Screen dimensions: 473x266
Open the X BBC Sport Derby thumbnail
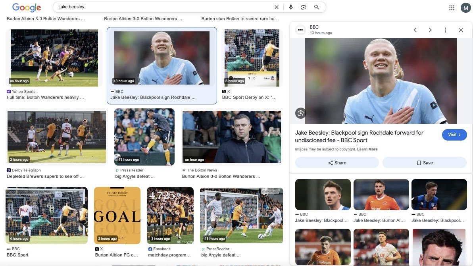pos(252,58)
